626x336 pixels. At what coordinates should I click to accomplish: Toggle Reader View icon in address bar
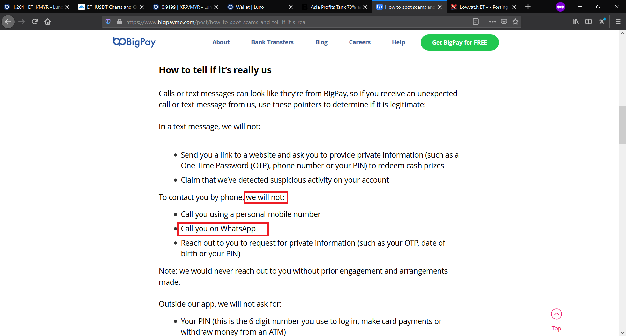point(476,22)
